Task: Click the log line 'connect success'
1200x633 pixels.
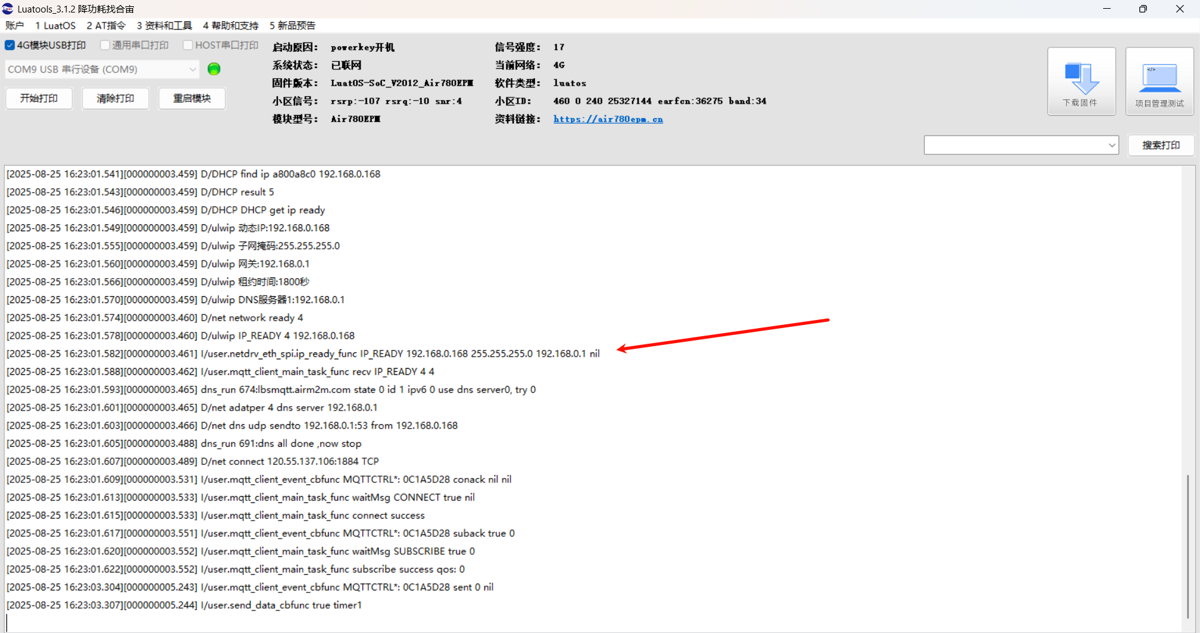Action: pyautogui.click(x=216, y=516)
